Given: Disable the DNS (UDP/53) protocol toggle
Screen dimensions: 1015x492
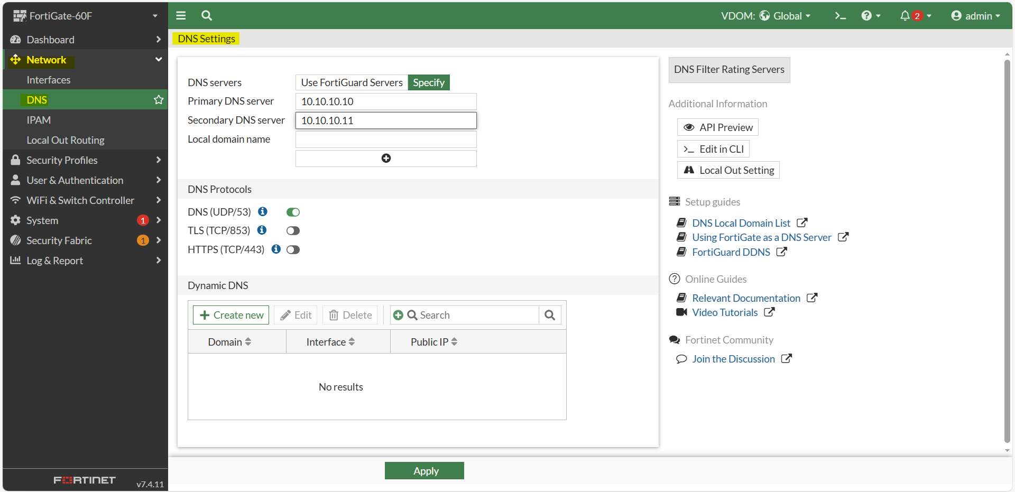Looking at the screenshot, I should pos(293,212).
